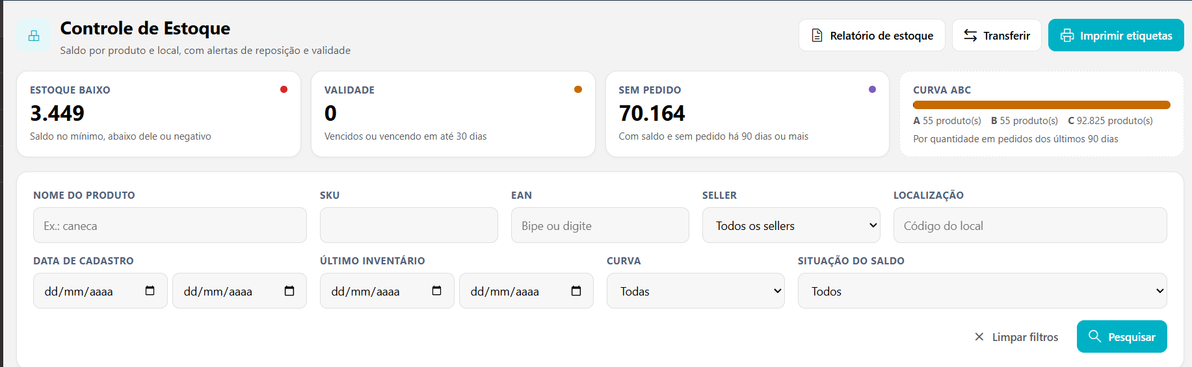Click 'Por quantidade em pedidos dos últimos 90 dias'
Viewport: 1192px width, 367px height.
(1016, 139)
